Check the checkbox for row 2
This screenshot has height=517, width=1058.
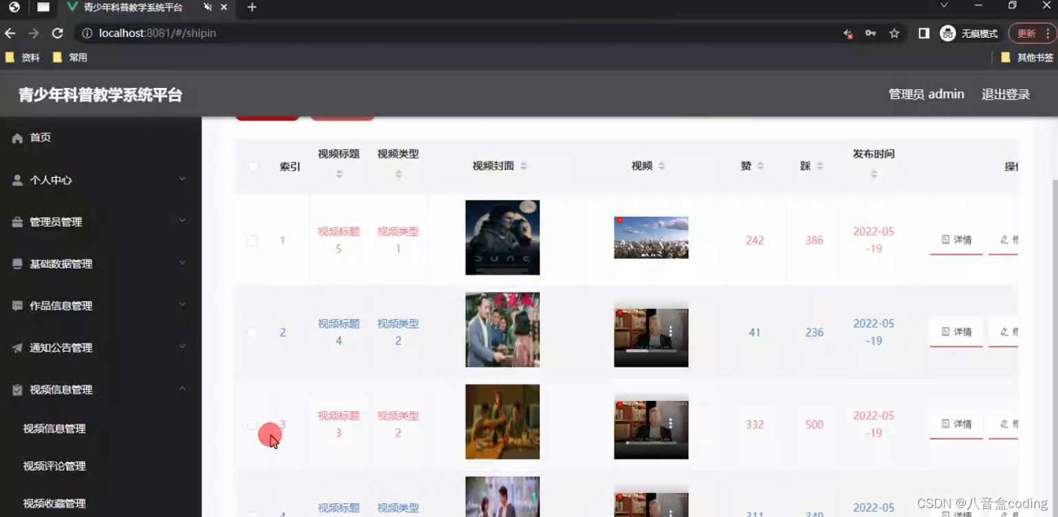click(252, 332)
